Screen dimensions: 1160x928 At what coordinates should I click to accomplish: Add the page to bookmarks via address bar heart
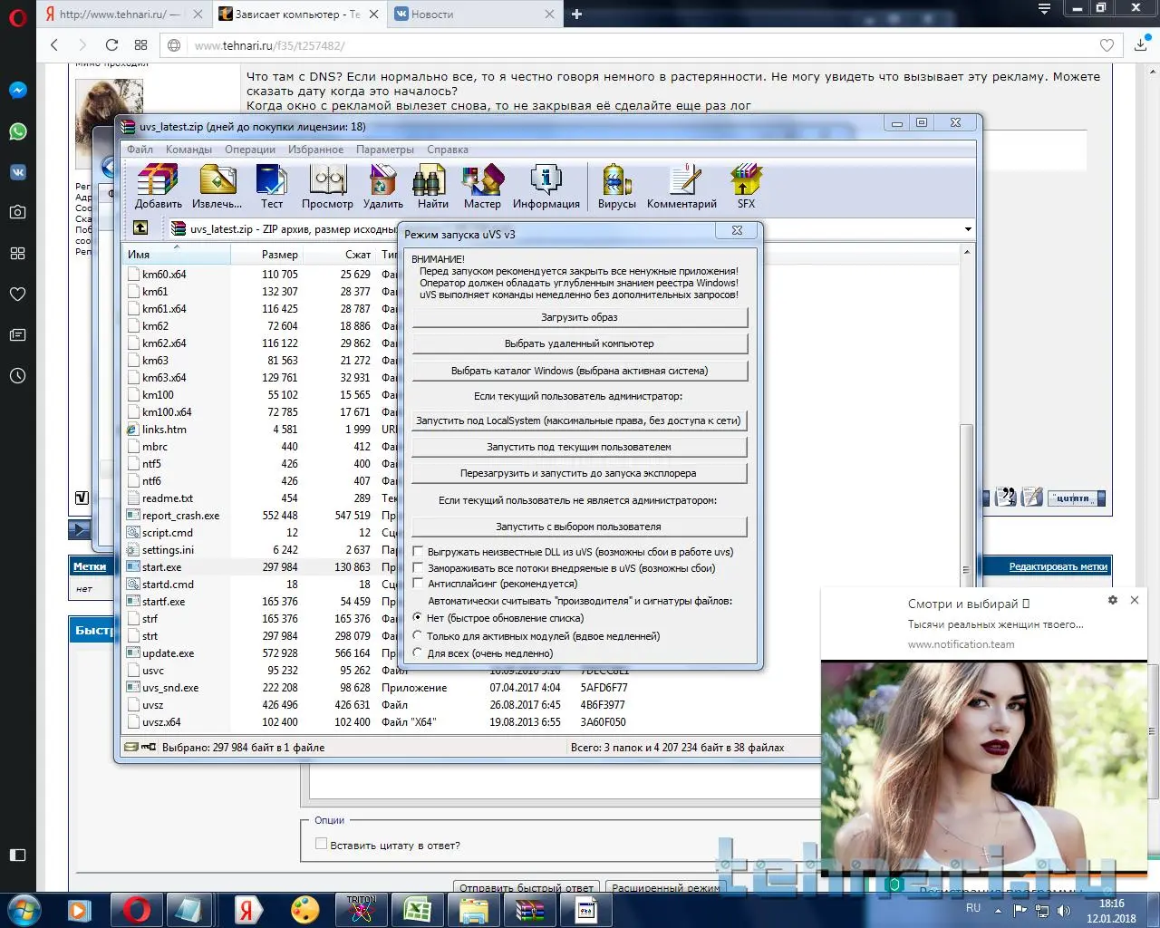click(x=1107, y=45)
